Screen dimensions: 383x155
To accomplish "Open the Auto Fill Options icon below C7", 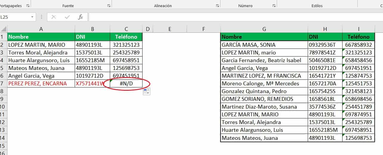I will pos(146,92).
